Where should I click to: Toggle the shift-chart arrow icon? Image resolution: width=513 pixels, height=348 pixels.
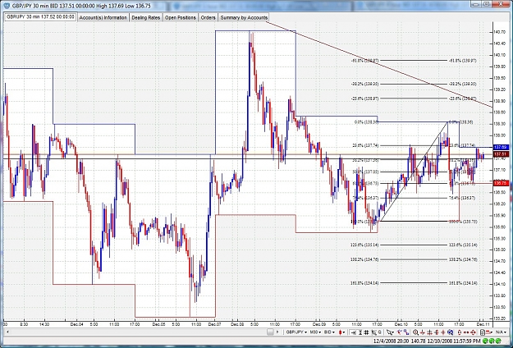point(353,332)
